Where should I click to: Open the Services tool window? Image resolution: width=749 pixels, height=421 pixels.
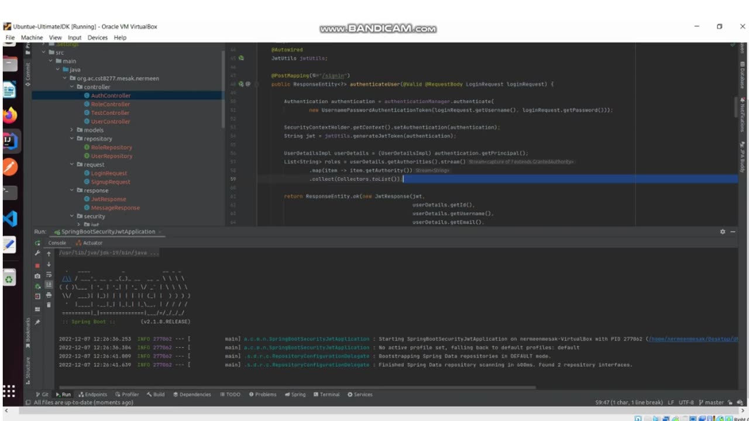360,394
